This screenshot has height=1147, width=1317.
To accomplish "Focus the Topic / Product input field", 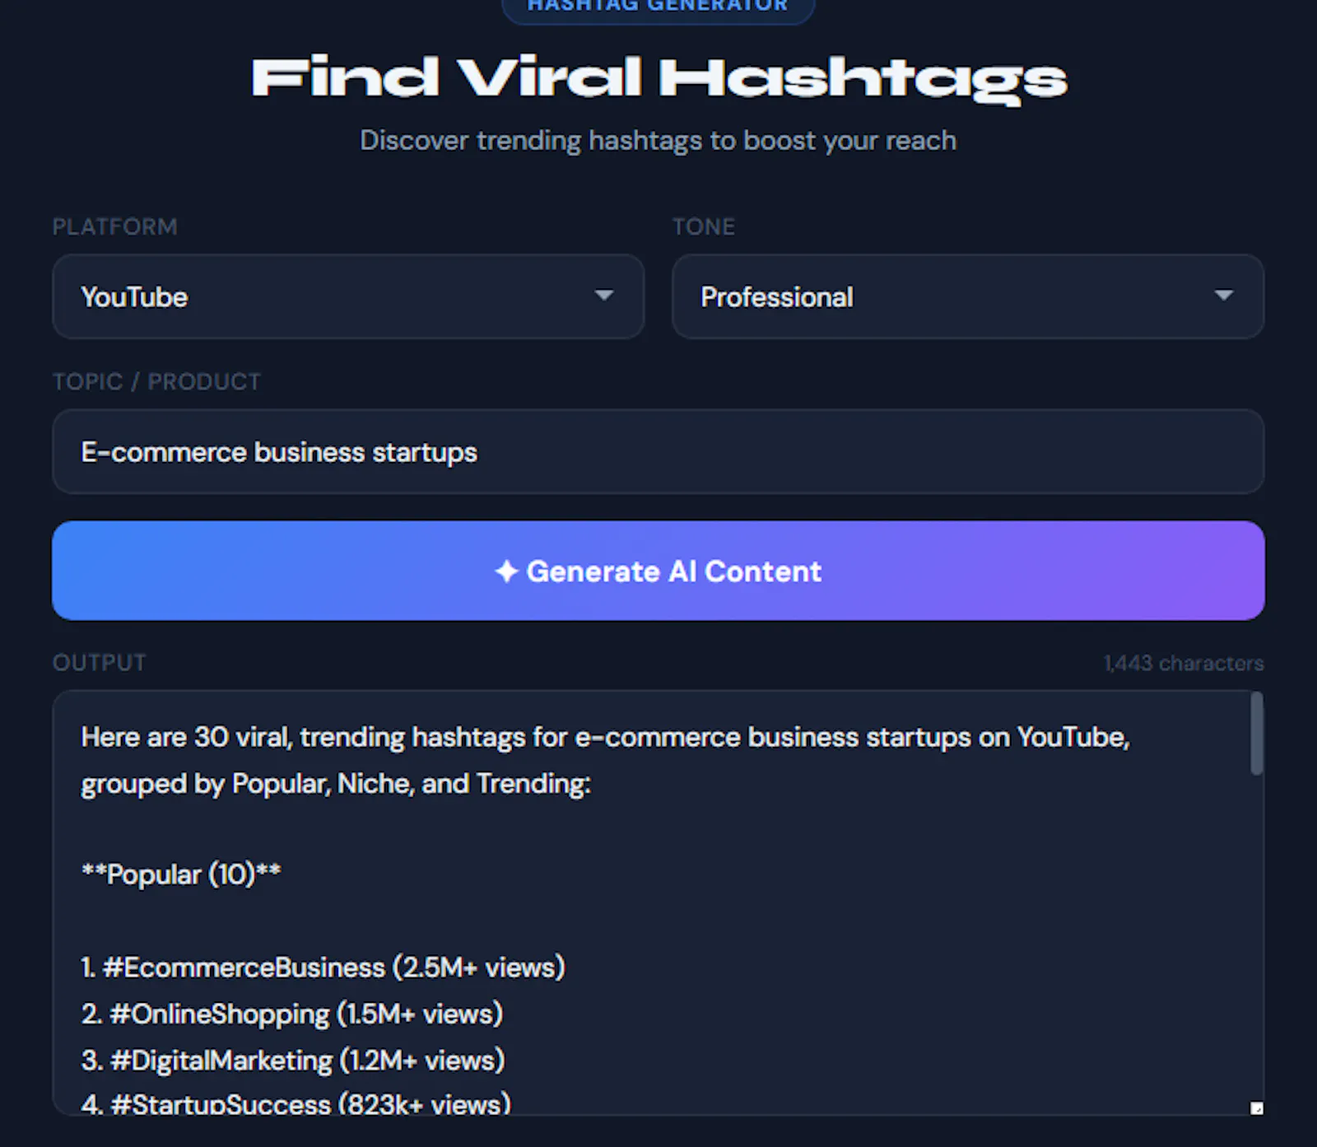I will [x=658, y=452].
